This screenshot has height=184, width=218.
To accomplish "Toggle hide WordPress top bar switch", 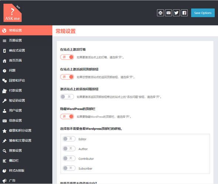I will click(67, 117).
